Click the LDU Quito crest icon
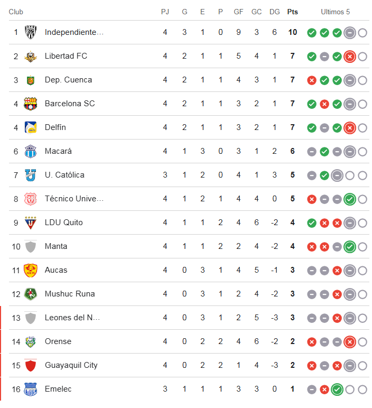The height and width of the screenshot is (408, 372). 31,222
